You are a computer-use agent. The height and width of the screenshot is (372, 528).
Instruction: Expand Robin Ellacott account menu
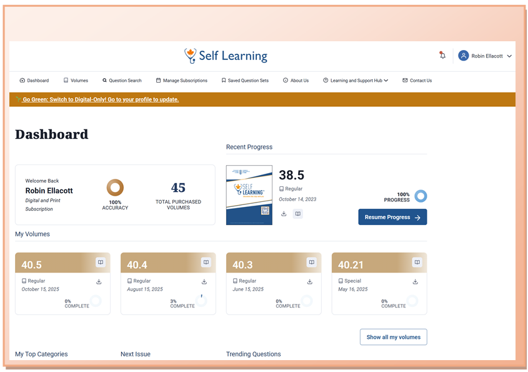486,56
